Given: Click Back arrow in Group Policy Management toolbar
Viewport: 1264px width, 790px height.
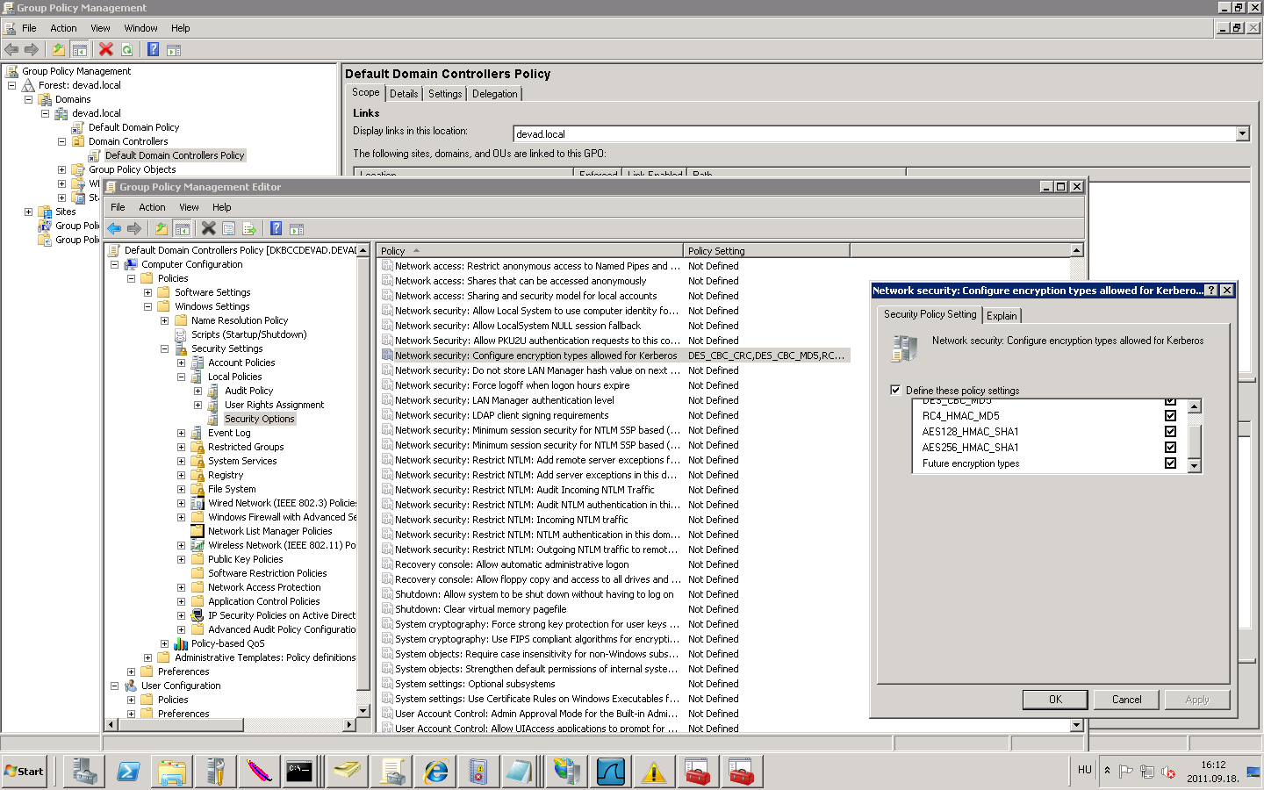Looking at the screenshot, I should pyautogui.click(x=11, y=50).
